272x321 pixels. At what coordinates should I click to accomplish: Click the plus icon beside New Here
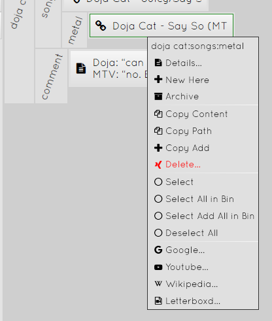[158, 80]
